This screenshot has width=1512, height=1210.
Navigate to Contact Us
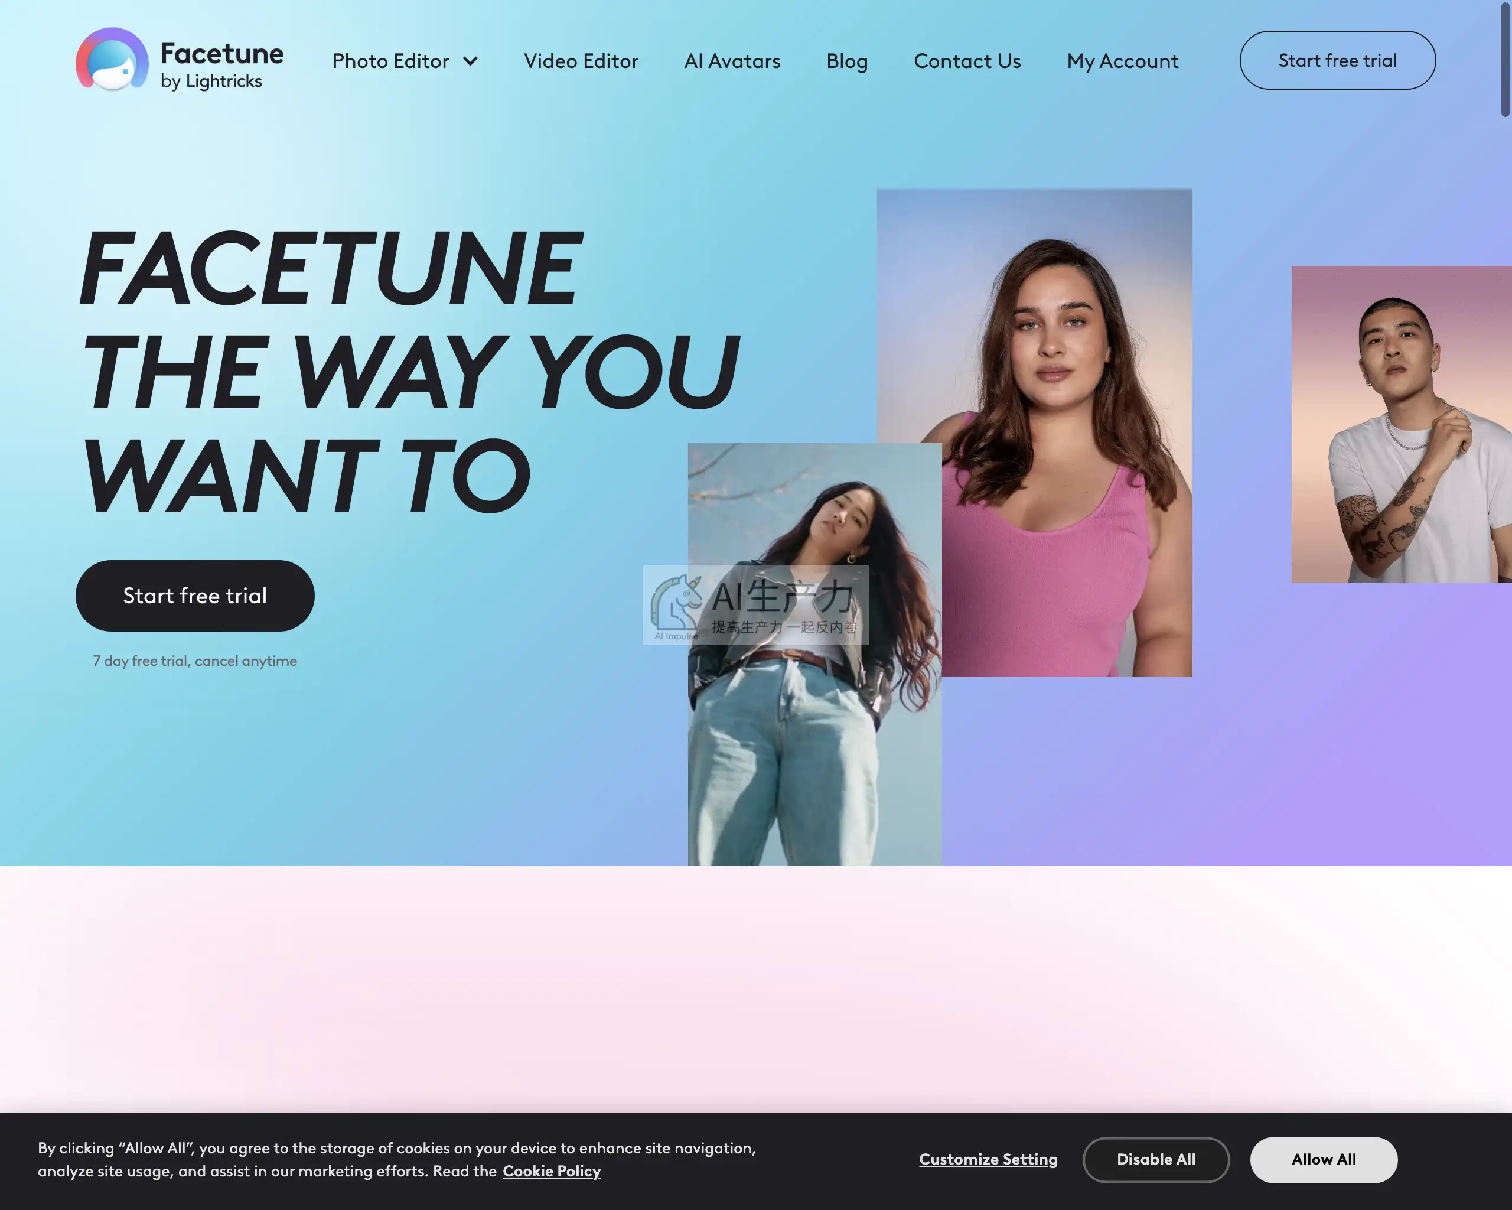pos(967,61)
